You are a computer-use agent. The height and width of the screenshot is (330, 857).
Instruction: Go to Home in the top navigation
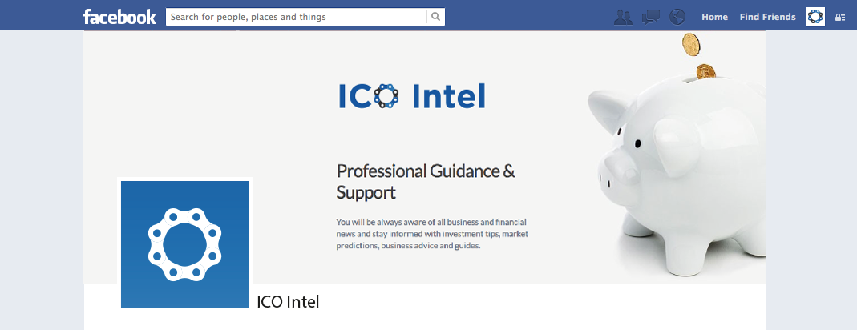click(714, 17)
